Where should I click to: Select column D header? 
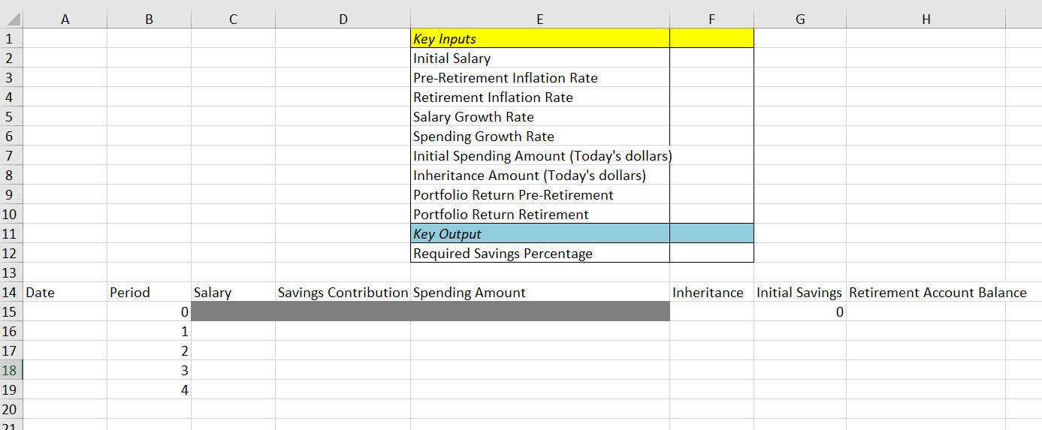click(x=343, y=20)
